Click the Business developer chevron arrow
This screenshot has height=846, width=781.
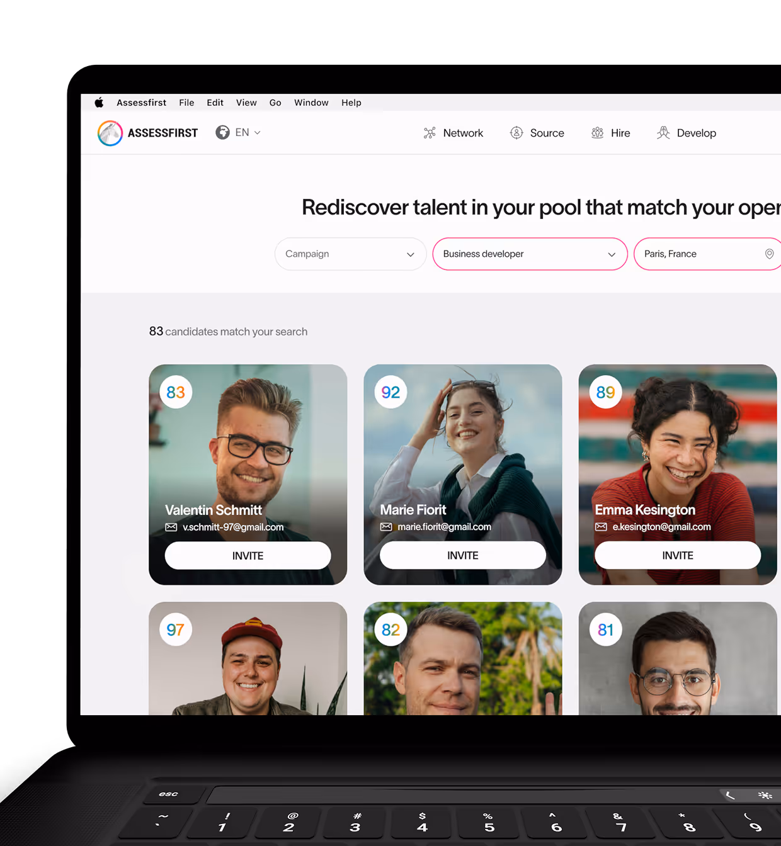612,254
